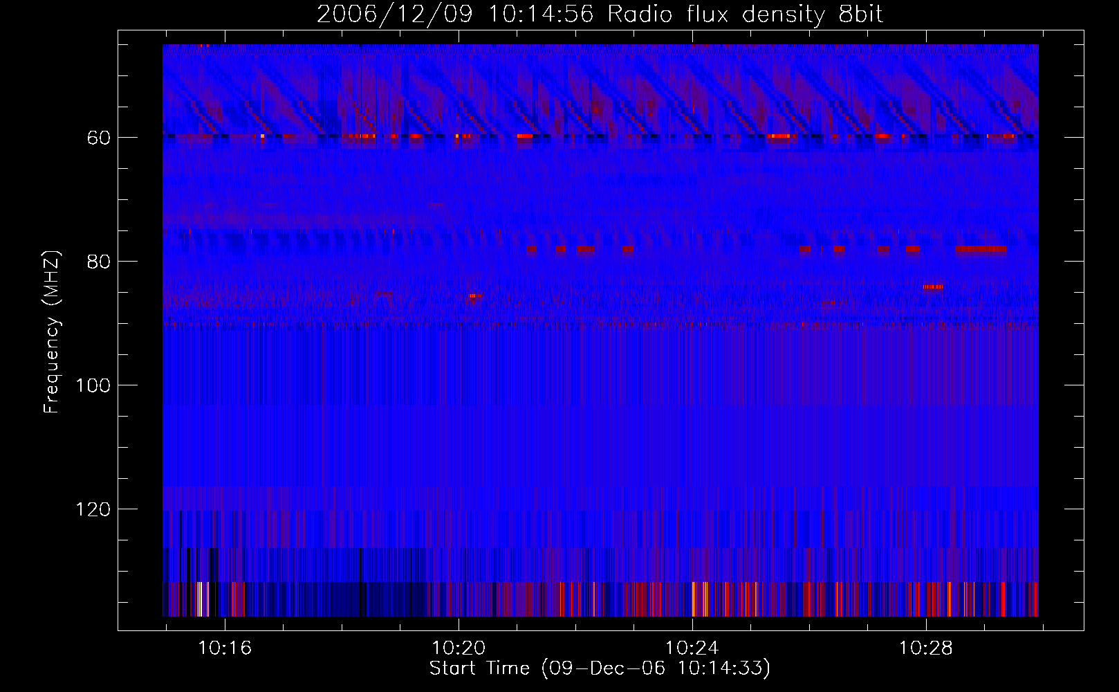Click the '10:24' time tick label

[x=692, y=648]
